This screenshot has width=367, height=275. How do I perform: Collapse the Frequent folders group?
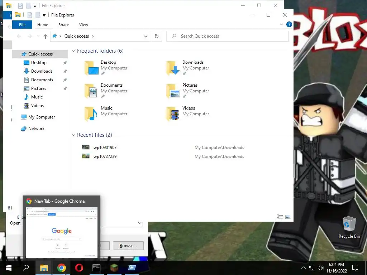(73, 51)
